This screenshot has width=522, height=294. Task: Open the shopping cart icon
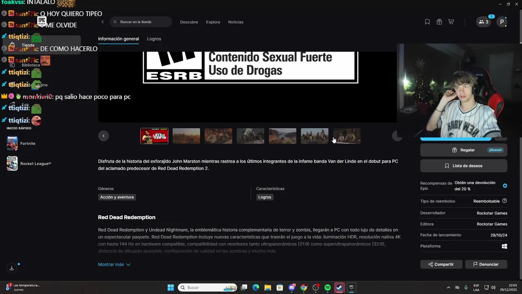point(451,22)
